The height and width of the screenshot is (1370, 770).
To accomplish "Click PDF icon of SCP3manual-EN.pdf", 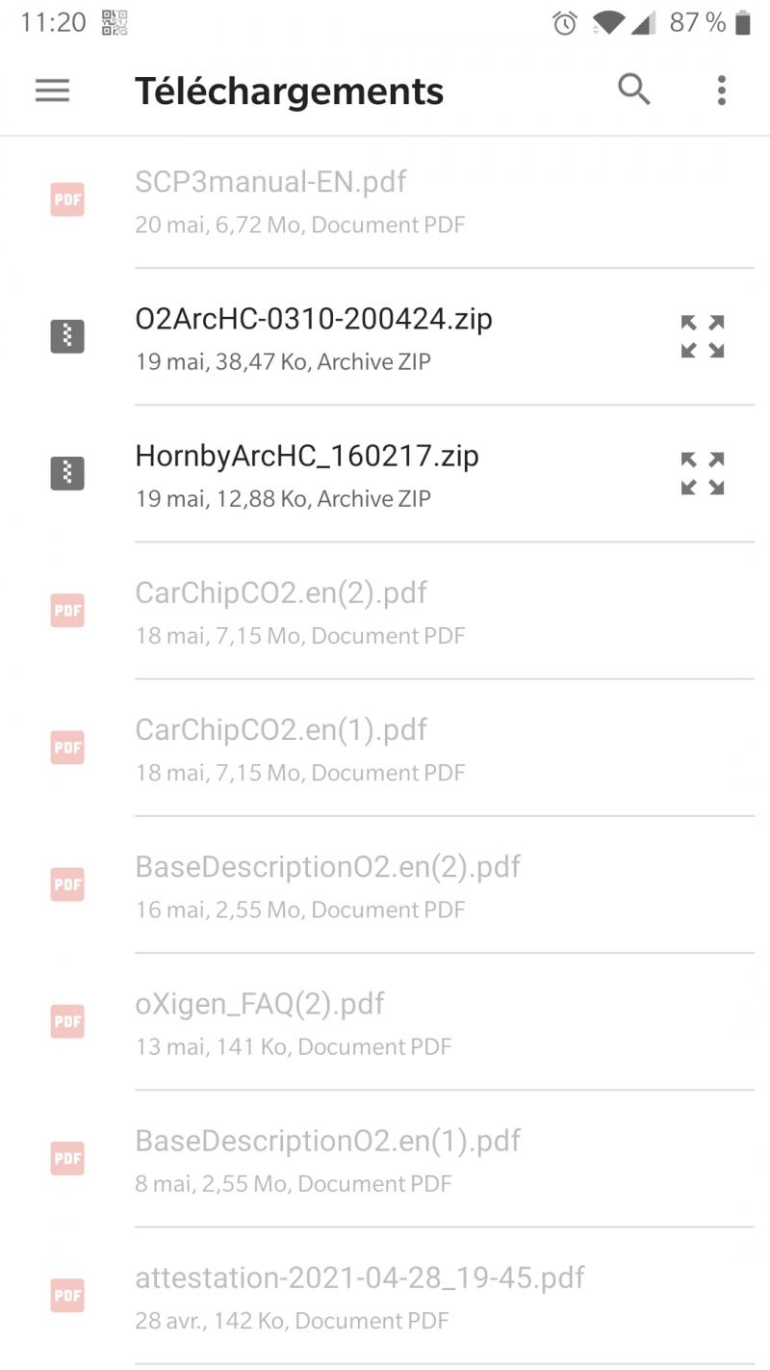I will pos(67,199).
